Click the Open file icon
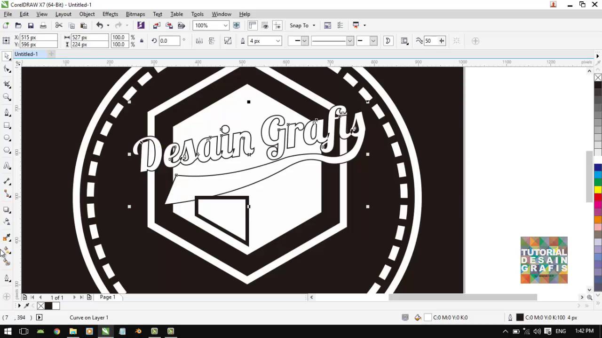The height and width of the screenshot is (338, 602). 18,25
